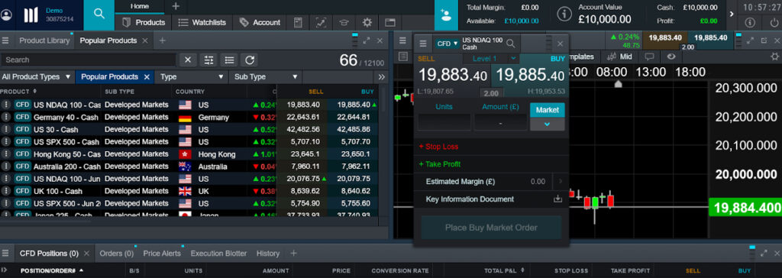Click the Units input field
This screenshot has height=278, width=782.
pyautogui.click(x=444, y=122)
